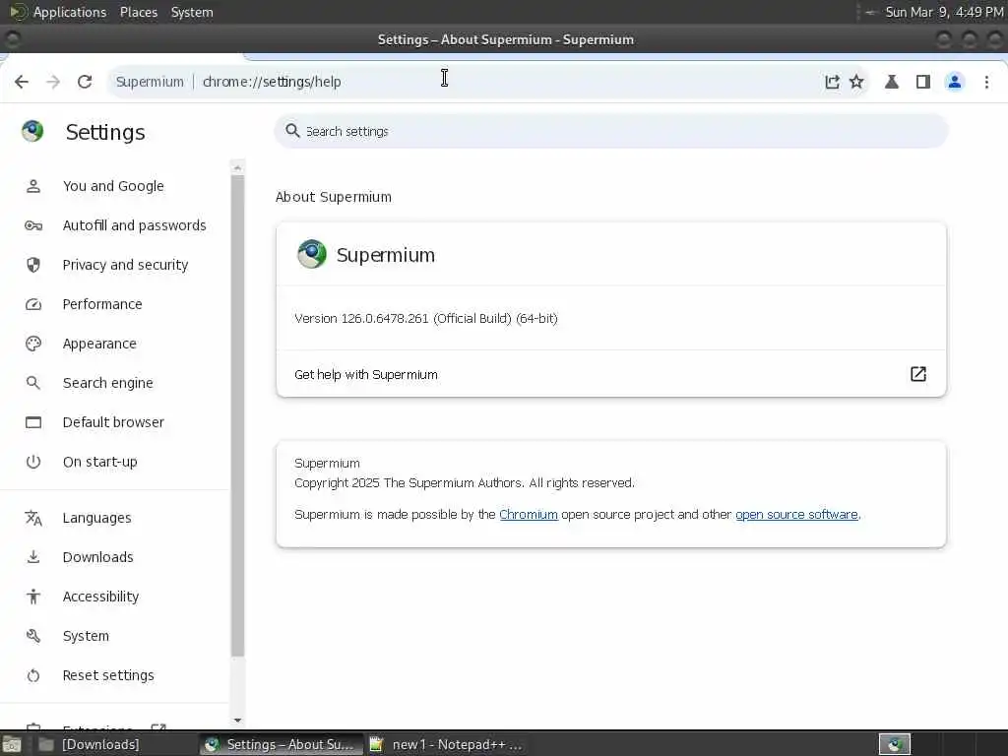The width and height of the screenshot is (1008, 756).
Task: Click the workspace switcher icon in bottom panel
Action: click(x=895, y=744)
